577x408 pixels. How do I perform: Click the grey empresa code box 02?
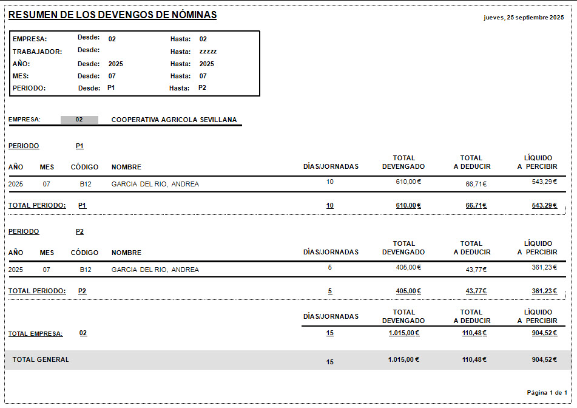click(79, 120)
